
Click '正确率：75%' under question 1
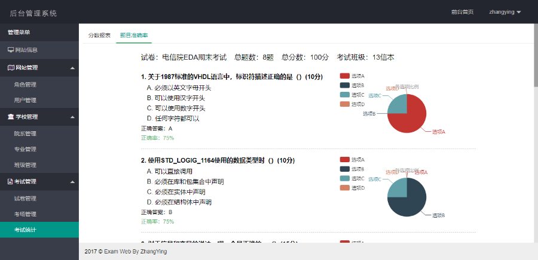pos(157,138)
